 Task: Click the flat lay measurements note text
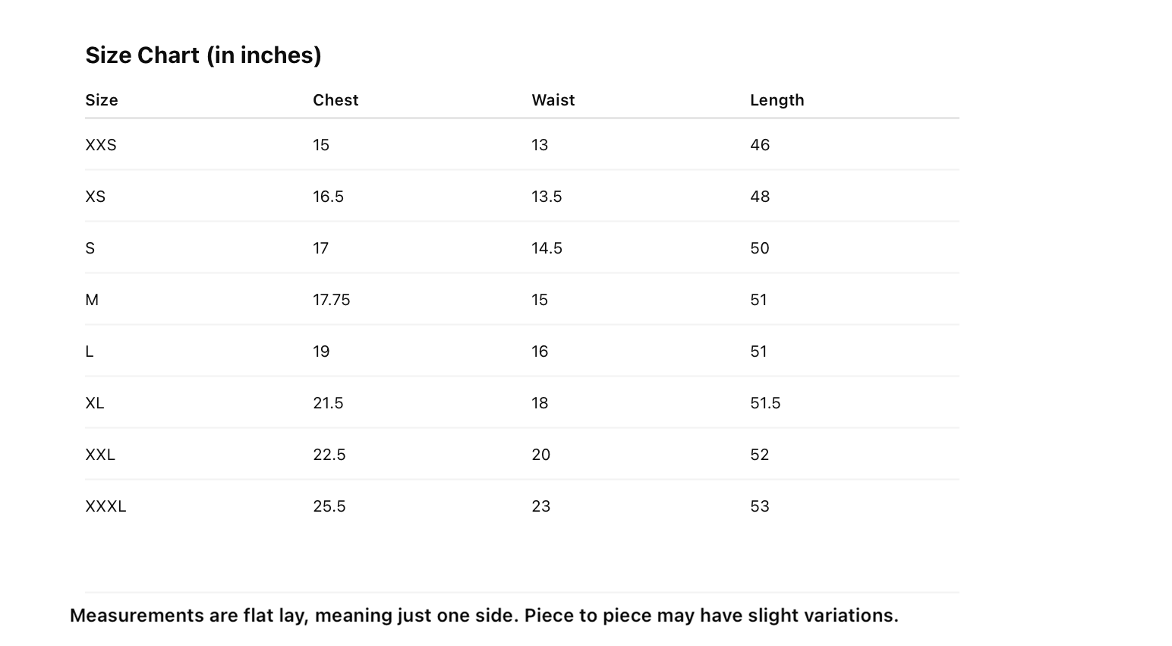pyautogui.click(x=484, y=616)
